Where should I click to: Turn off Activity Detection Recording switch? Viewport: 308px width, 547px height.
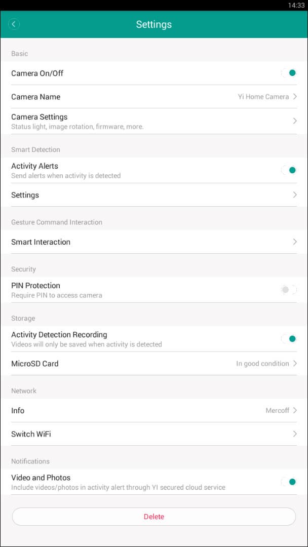289,339
